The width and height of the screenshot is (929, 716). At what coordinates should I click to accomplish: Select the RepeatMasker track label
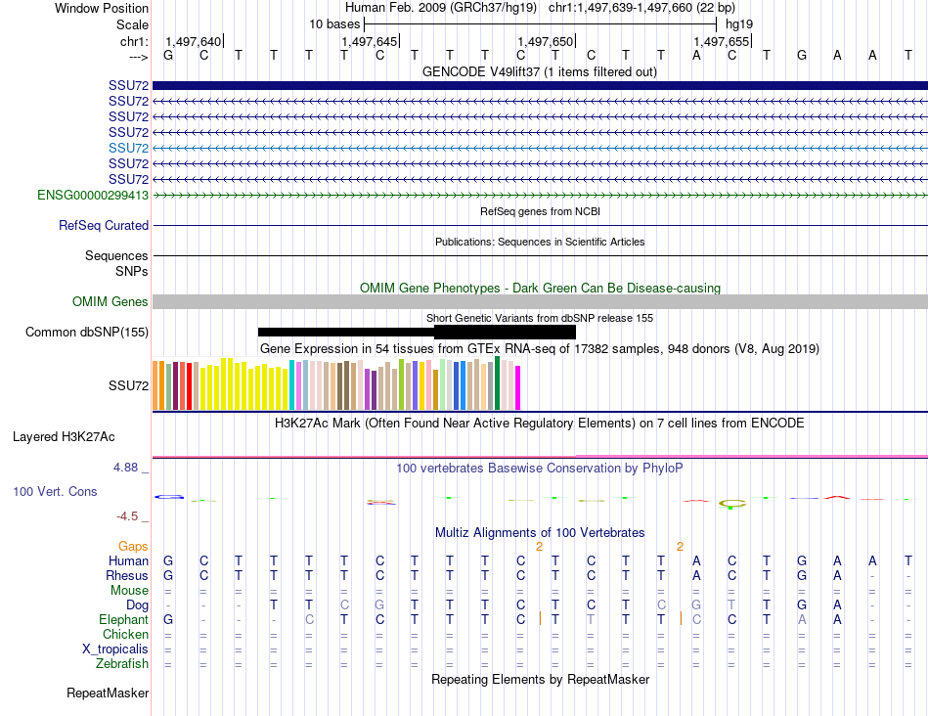tap(108, 694)
